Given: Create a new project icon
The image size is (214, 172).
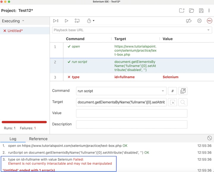Looking at the screenshot, I should 182,11.
